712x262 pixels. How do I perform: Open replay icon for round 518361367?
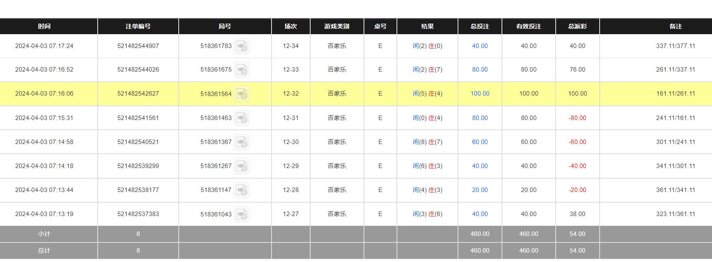[241, 142]
